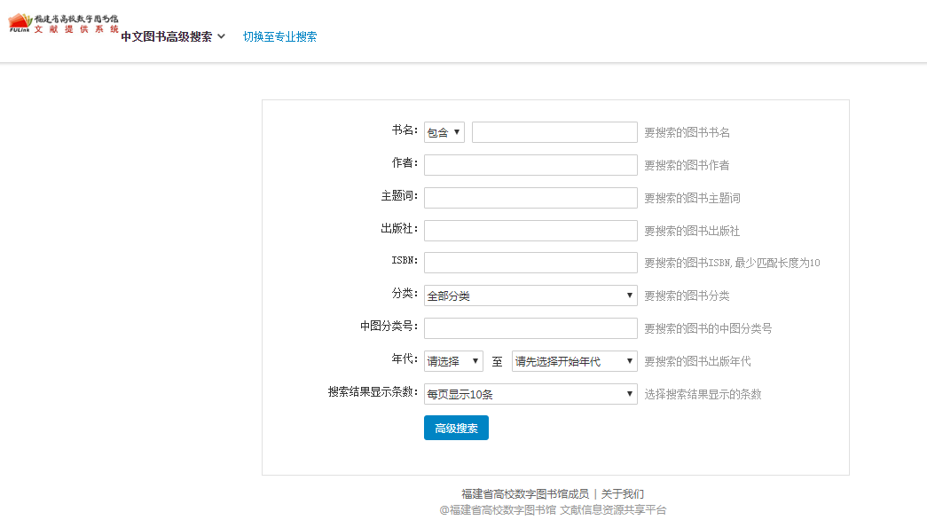The width and height of the screenshot is (927, 520).
Task: Open the 包含 match-type dropdown
Action: click(444, 132)
